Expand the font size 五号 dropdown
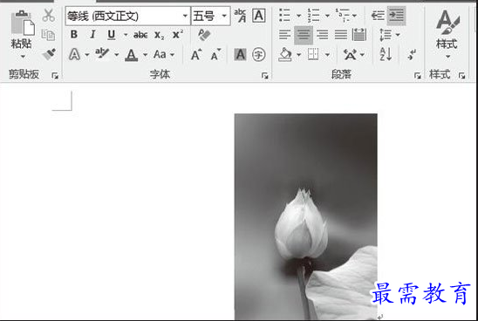The height and width of the screenshot is (321, 478). point(224,16)
